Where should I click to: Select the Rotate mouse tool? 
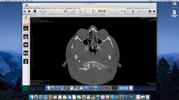click(x=72, y=11)
